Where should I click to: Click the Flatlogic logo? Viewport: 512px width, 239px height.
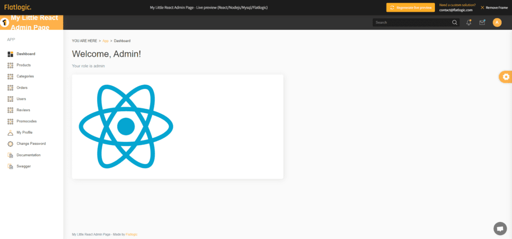coord(17,7)
